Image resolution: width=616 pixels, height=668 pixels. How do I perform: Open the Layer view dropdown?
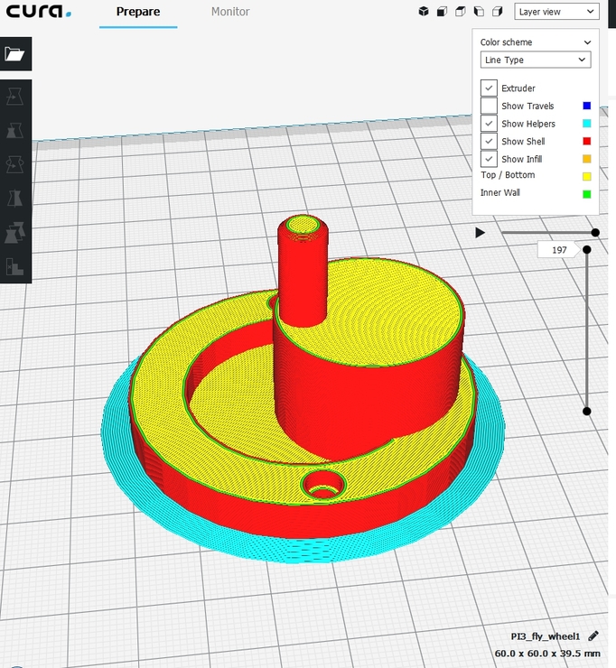[x=556, y=12]
